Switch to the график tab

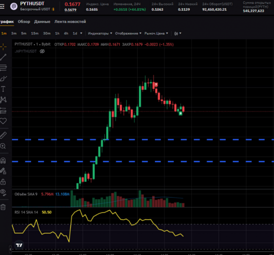click(7, 22)
